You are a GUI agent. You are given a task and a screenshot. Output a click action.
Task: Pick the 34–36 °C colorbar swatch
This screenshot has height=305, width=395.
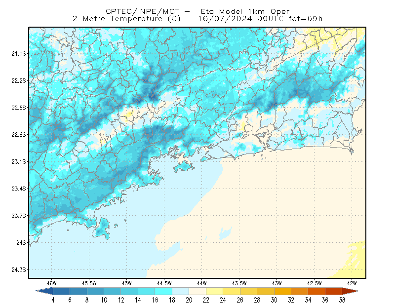tap(316, 291)
